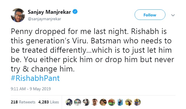Open the Sanjay Manjrekar display name link
The height and width of the screenshot is (109, 186).
(49, 12)
